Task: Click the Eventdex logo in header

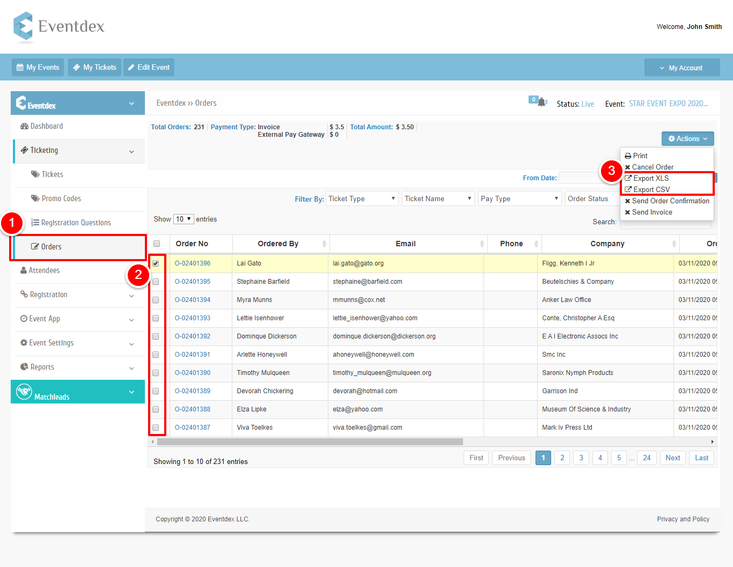Action: point(59,27)
